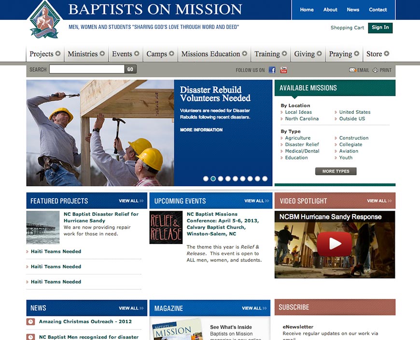The image size is (420, 340).
Task: Open the Education mission type
Action: (296, 158)
